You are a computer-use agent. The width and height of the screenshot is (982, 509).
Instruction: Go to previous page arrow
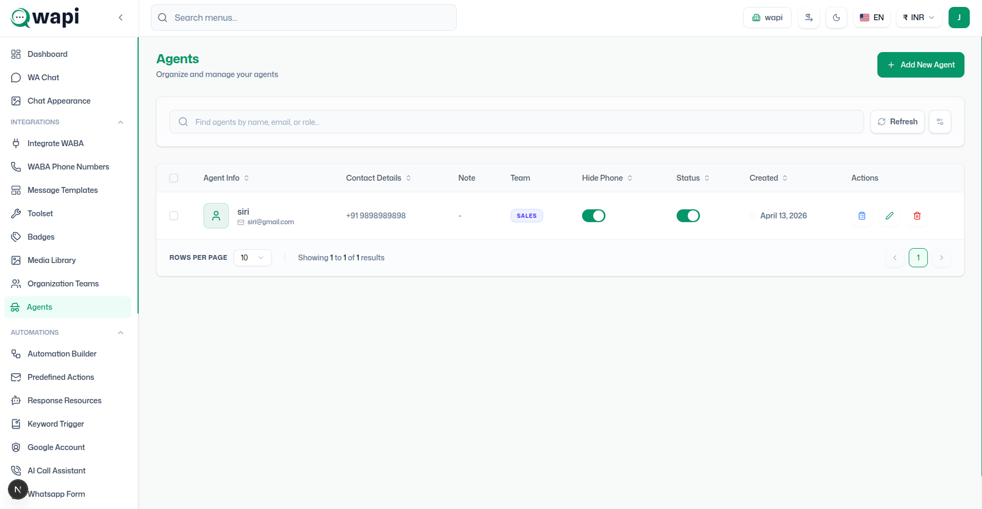tap(895, 258)
